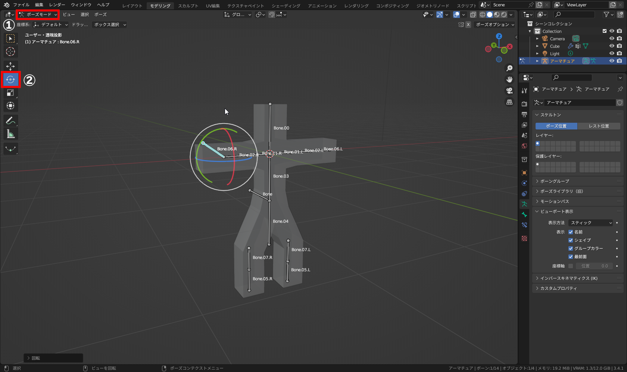Switch to the レイアウト workspace tab
The image size is (627, 372).
coord(132,6)
